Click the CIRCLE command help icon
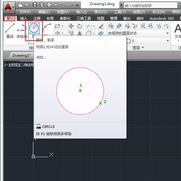This screenshot has width=181, height=181. pos(38,126)
